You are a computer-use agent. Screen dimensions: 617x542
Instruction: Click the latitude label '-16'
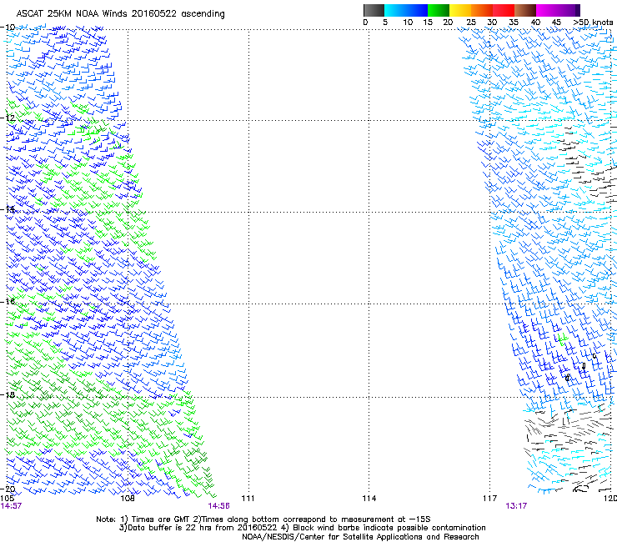pos(8,302)
